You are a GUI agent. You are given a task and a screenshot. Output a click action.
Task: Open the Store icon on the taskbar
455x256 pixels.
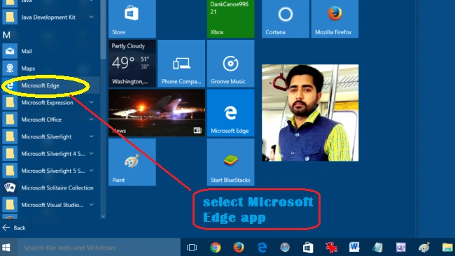tap(308, 248)
